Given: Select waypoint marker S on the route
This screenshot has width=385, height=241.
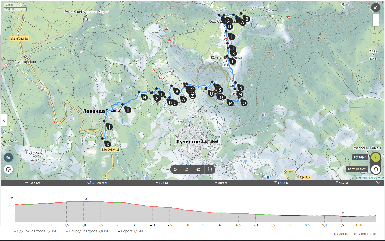Looking at the screenshot, I should coord(220,90).
